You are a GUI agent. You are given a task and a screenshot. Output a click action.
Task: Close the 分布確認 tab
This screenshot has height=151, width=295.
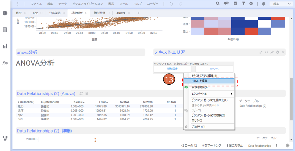tap(64, 13)
